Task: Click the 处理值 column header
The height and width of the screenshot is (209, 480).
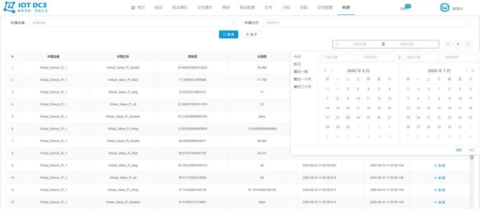Action: coord(262,57)
